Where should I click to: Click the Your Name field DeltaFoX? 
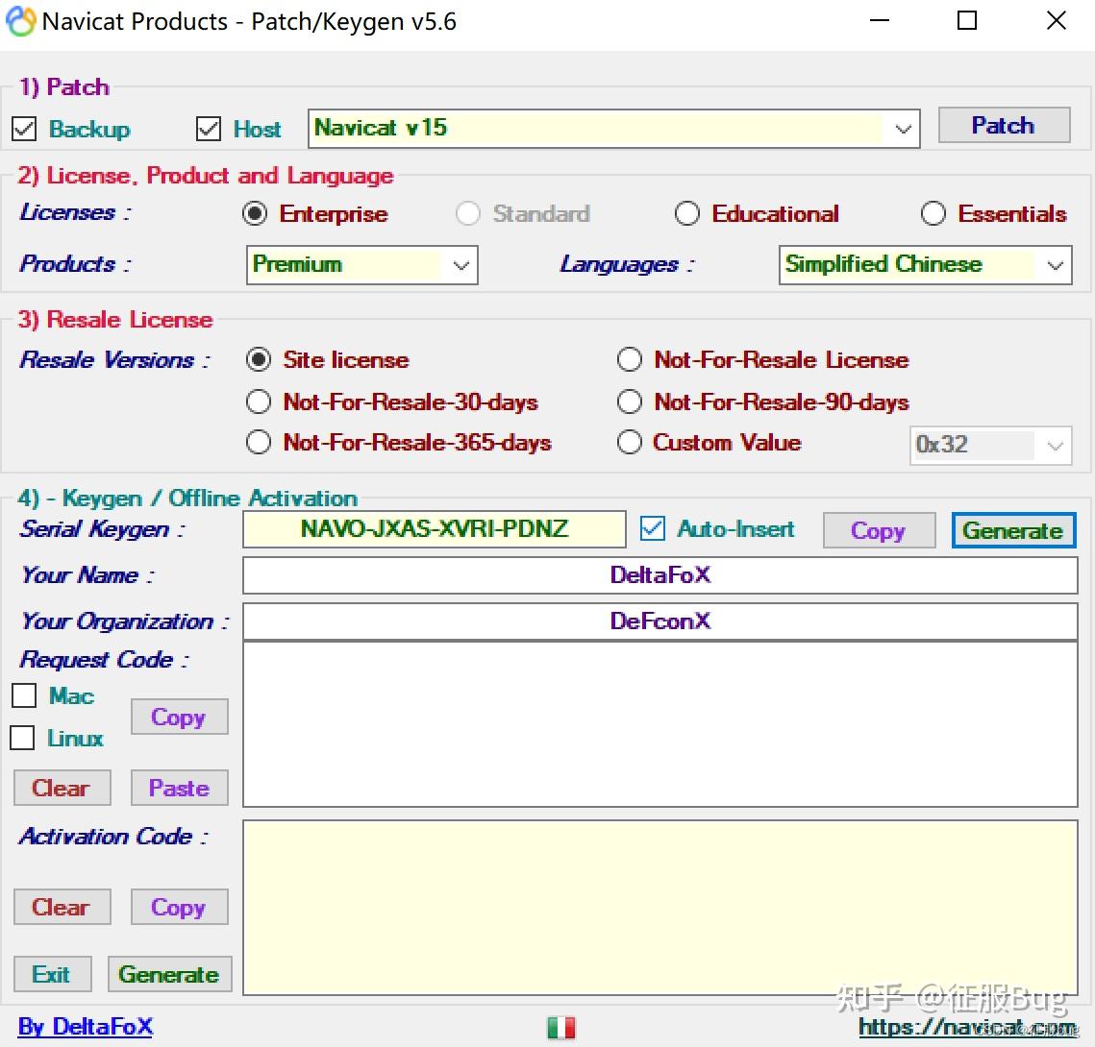(x=659, y=574)
